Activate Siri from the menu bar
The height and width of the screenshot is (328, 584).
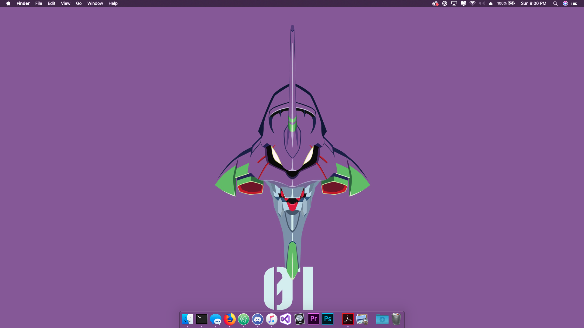(x=565, y=3)
